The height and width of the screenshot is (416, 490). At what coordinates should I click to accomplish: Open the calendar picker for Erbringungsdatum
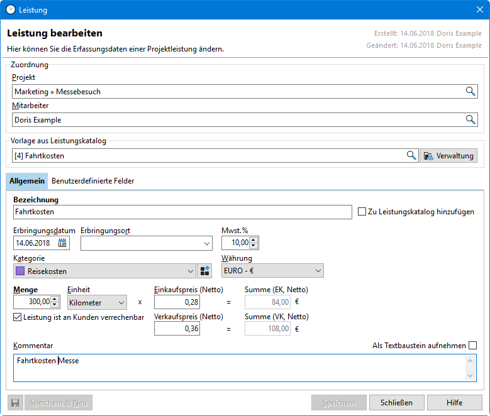(62, 243)
